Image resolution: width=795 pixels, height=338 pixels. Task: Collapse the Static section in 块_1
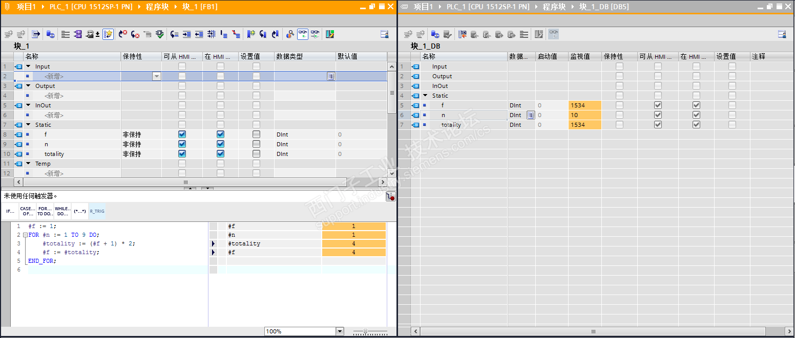point(29,125)
